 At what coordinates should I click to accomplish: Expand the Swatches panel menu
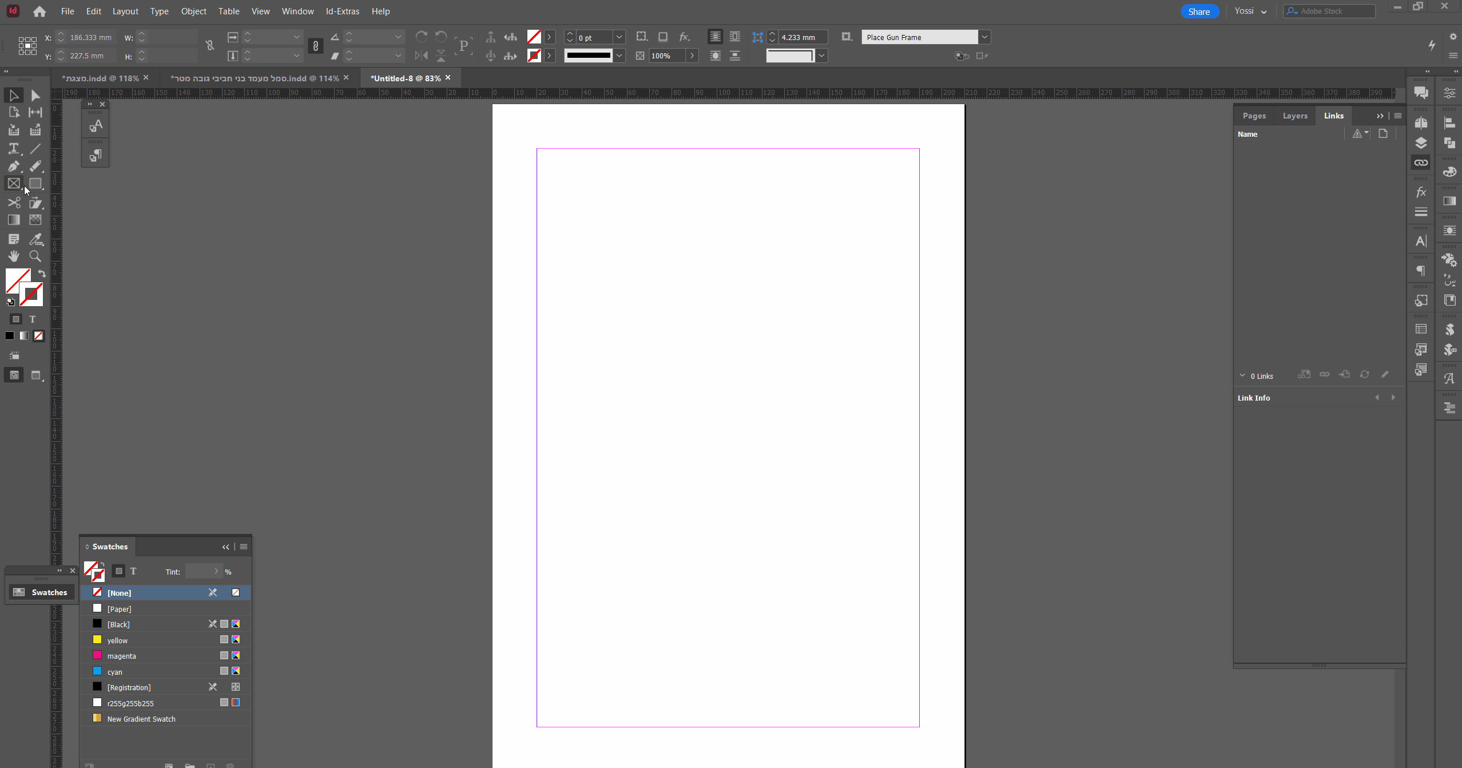(244, 547)
